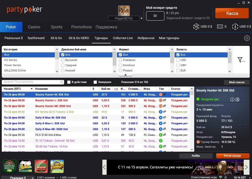Click the ticket icon column header
The height and width of the screenshot is (179, 252).
[116, 89]
